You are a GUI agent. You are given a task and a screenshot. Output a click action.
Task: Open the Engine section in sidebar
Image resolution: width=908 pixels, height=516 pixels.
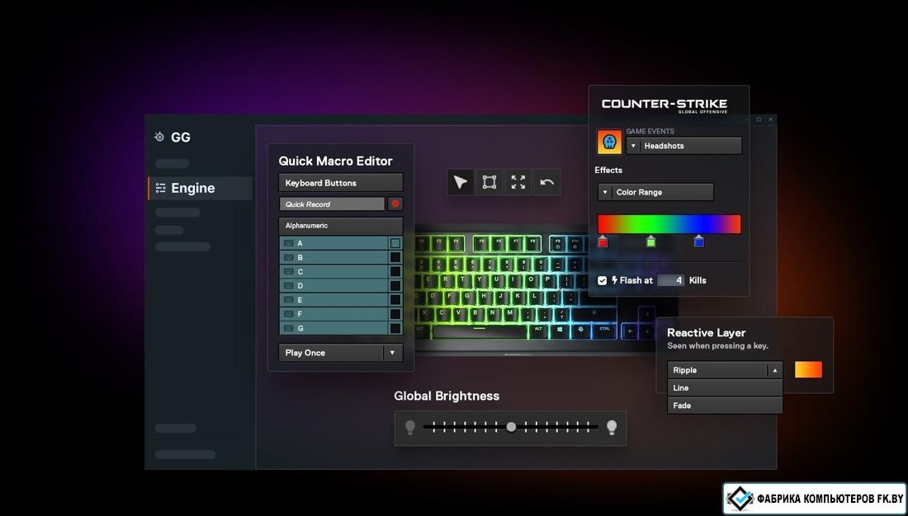click(x=200, y=188)
